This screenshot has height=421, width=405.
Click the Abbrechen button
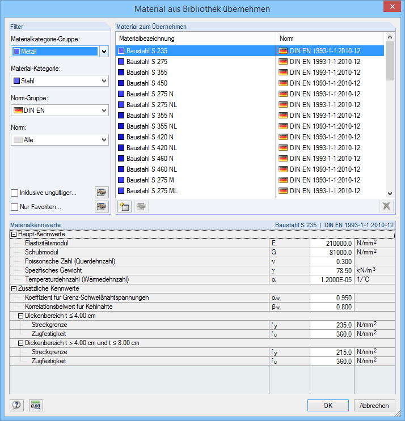pos(374,405)
